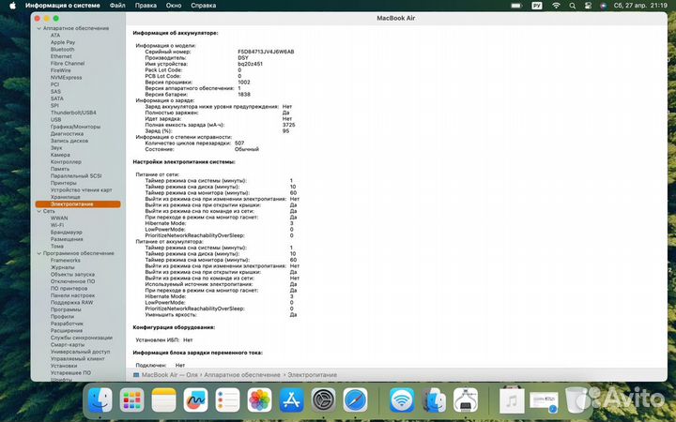This screenshot has width=676, height=422.
Task: Select NVMExpress in the sidebar
Action: point(66,78)
